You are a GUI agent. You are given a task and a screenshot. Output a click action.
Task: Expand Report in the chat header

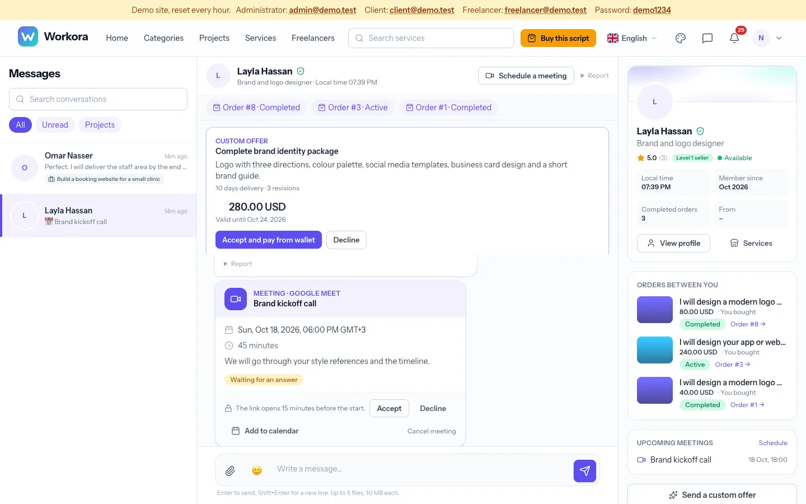[x=594, y=76]
